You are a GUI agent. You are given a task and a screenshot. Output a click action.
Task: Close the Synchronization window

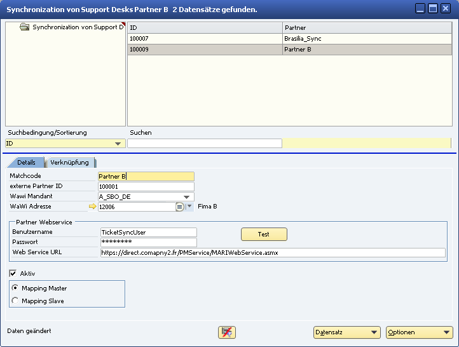[x=446, y=9]
